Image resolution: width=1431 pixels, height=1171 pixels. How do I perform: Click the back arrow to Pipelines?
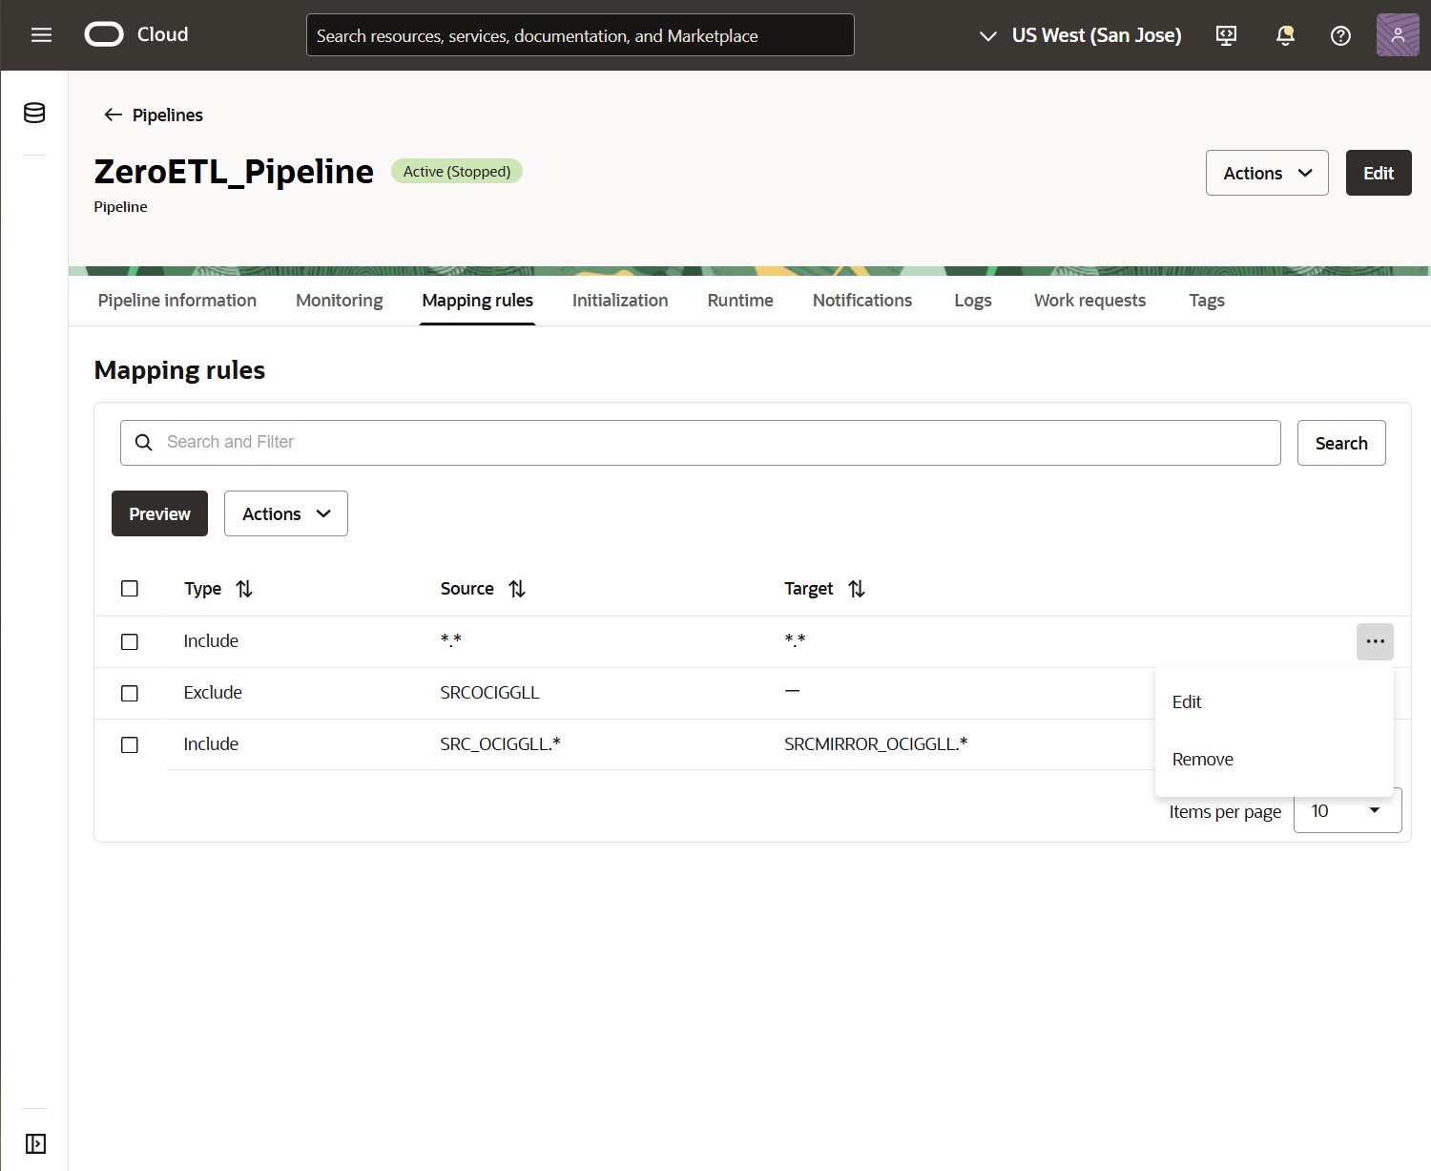point(112,115)
